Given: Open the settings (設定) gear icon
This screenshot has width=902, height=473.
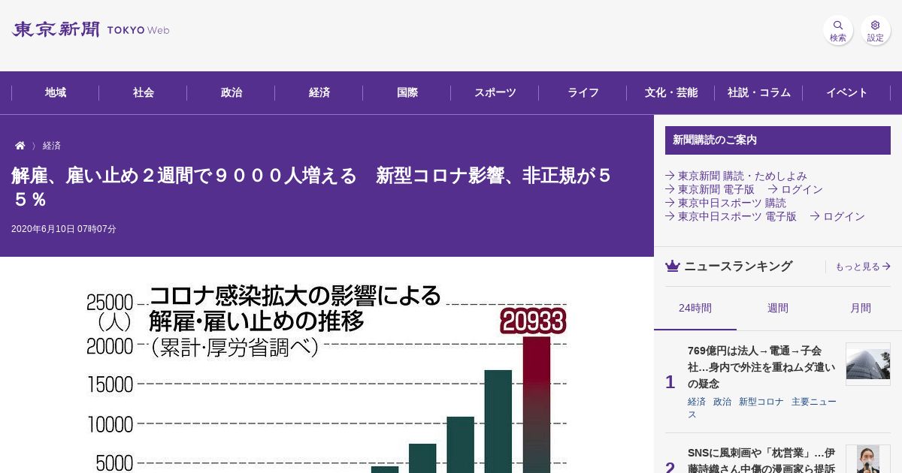Looking at the screenshot, I should click(x=876, y=30).
